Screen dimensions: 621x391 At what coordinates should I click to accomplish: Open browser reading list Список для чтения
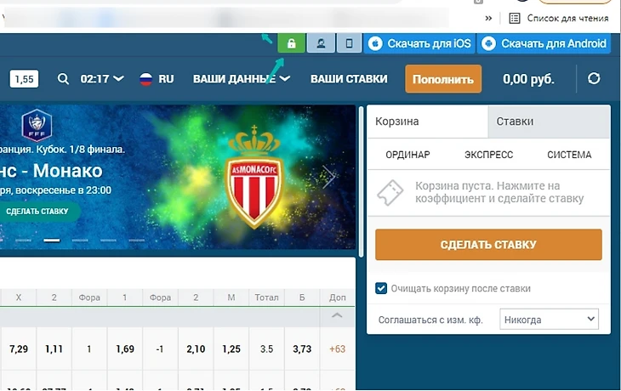point(559,18)
